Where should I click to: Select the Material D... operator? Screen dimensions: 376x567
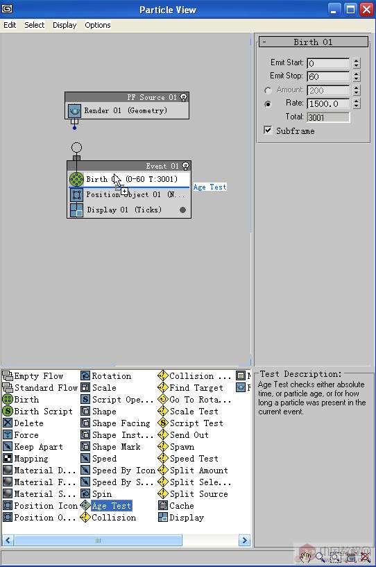coord(39,471)
